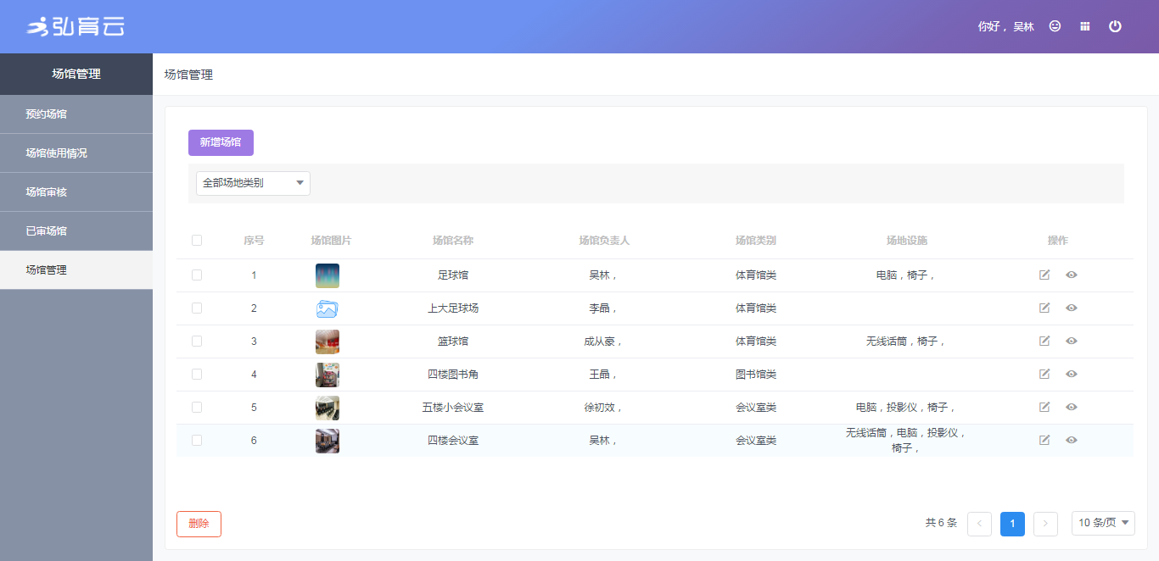Click the next page arrow in pagination

1045,524
